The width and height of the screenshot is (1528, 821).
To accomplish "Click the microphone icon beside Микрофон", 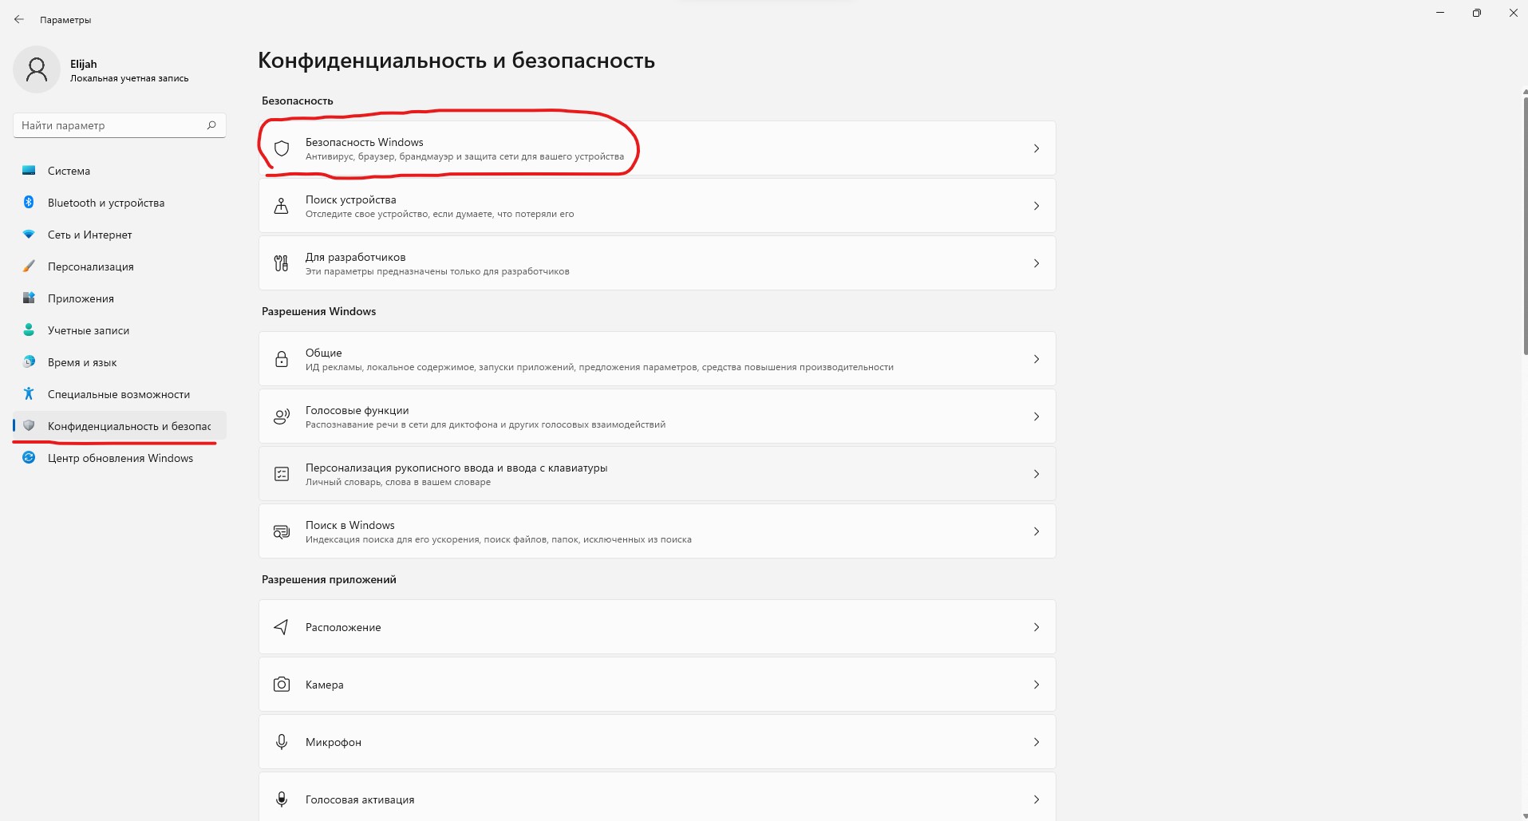I will point(281,742).
